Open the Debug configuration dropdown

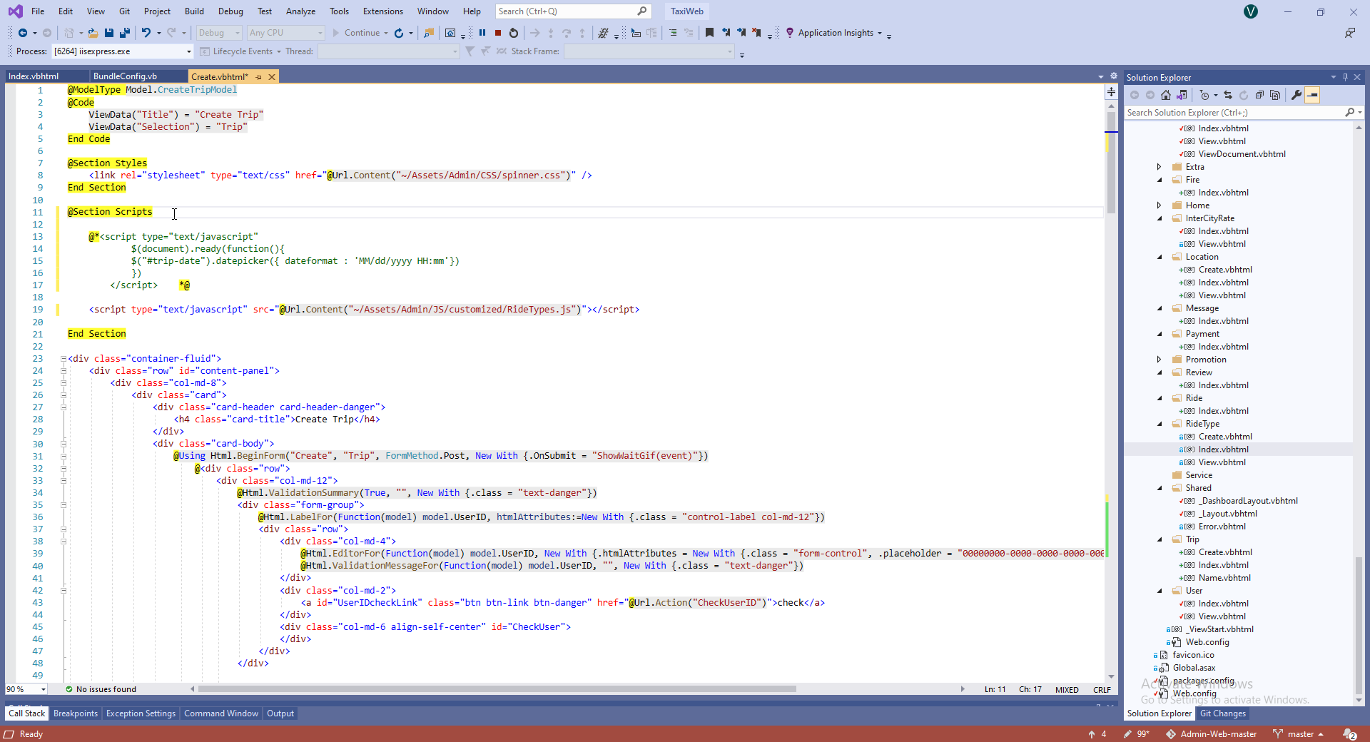pyautogui.click(x=237, y=33)
